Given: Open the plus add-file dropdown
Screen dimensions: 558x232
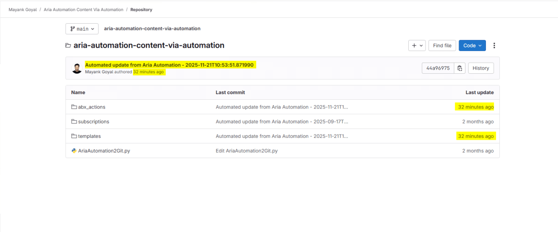Looking at the screenshot, I should pyautogui.click(x=417, y=45).
